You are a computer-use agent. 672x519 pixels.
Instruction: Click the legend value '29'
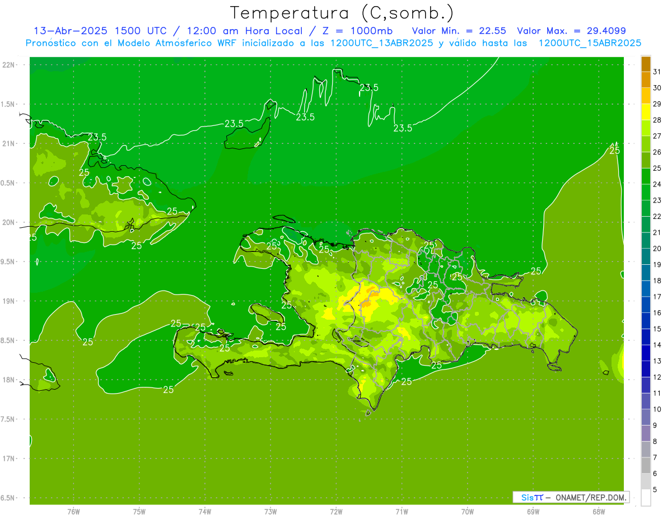pyautogui.click(x=657, y=104)
